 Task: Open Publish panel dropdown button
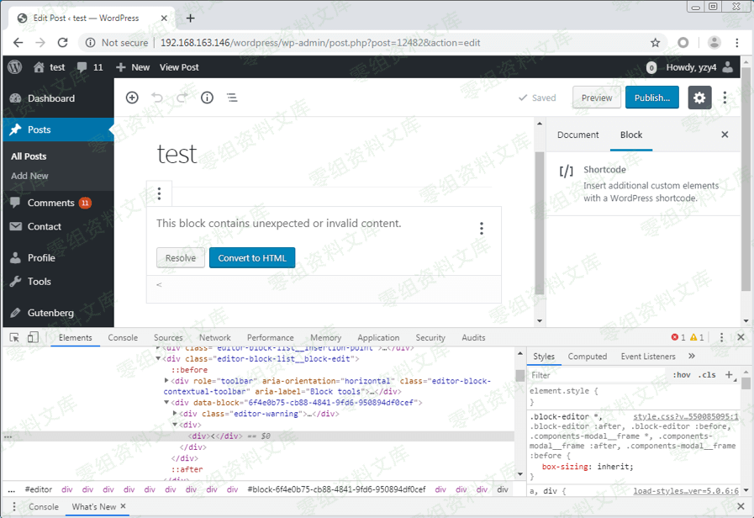651,98
